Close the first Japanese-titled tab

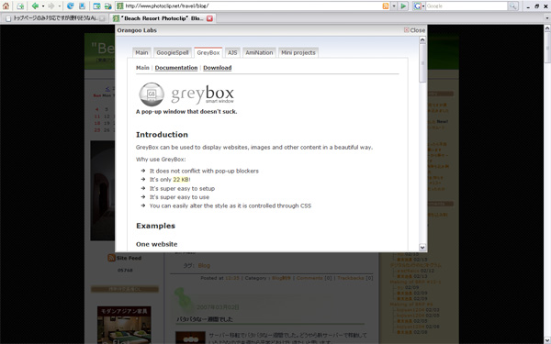[x=102, y=18]
